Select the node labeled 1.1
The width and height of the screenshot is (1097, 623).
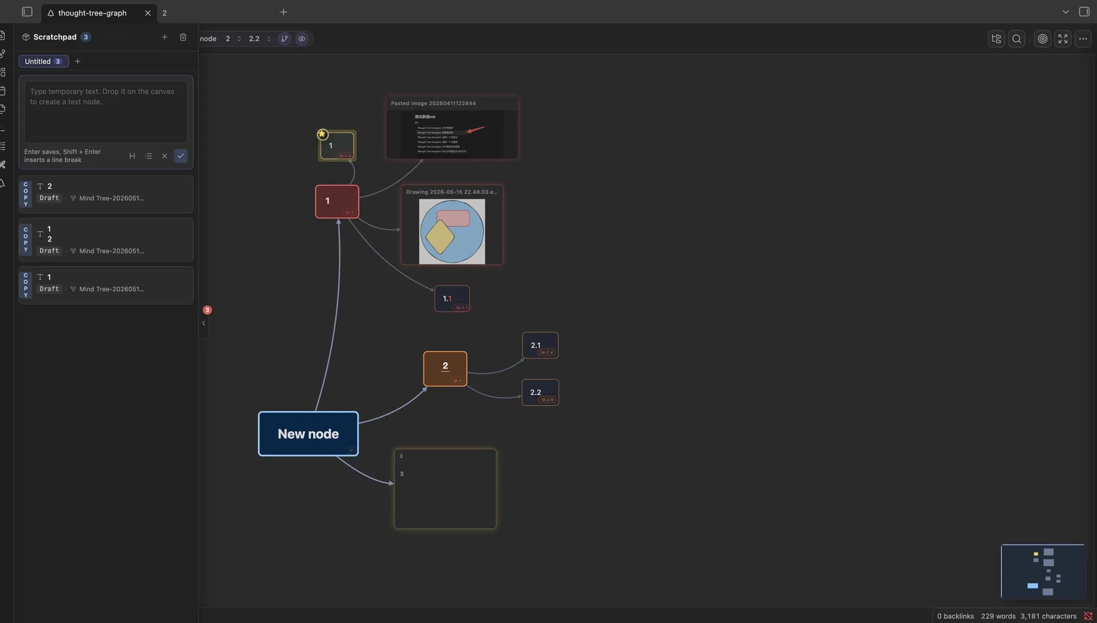click(452, 298)
